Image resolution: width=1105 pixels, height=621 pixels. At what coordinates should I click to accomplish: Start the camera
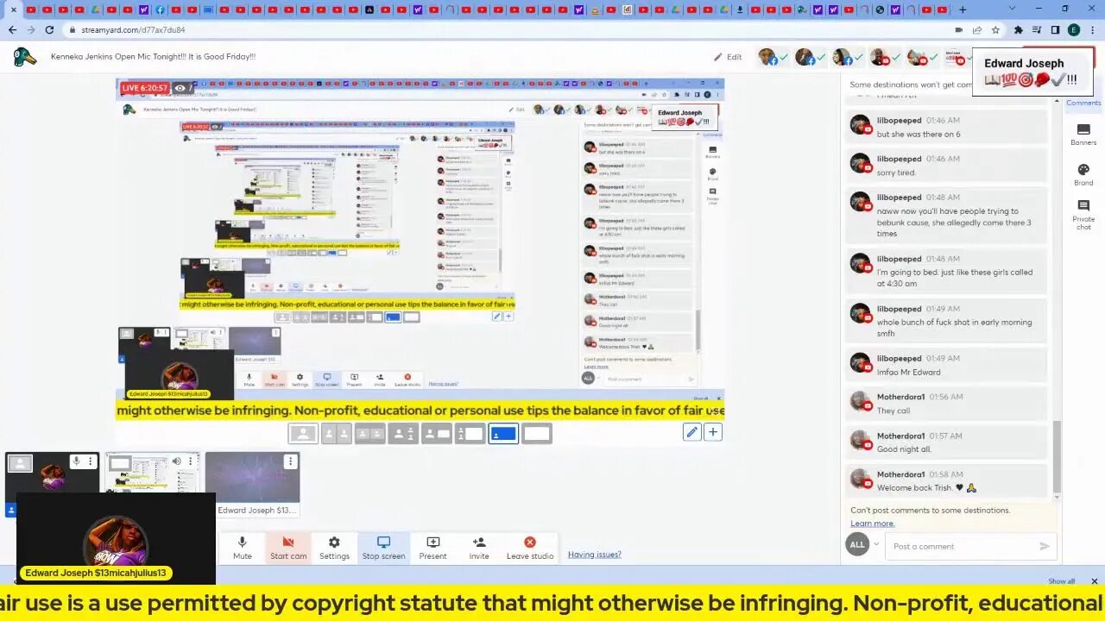tap(288, 548)
